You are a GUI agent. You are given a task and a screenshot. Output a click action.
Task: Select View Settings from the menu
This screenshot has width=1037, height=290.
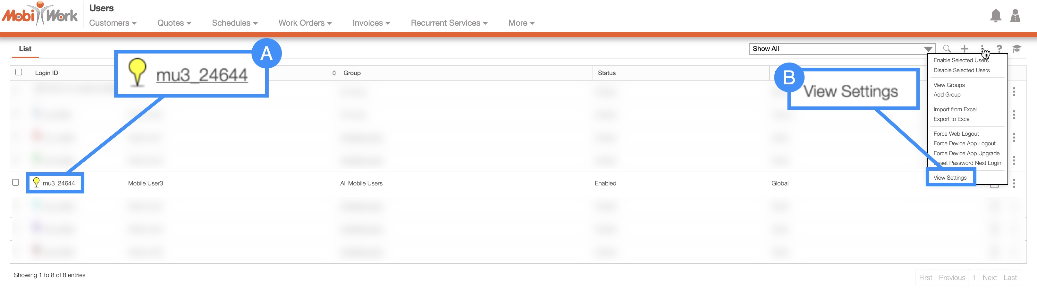point(950,178)
